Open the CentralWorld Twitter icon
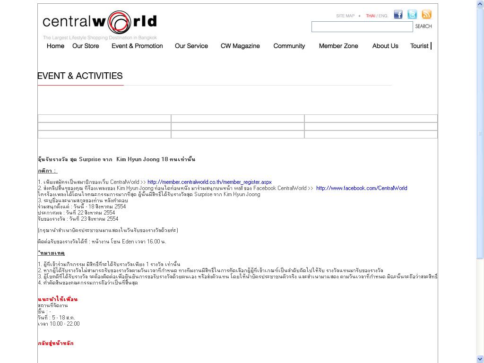This screenshot has height=363, width=484. (412, 15)
